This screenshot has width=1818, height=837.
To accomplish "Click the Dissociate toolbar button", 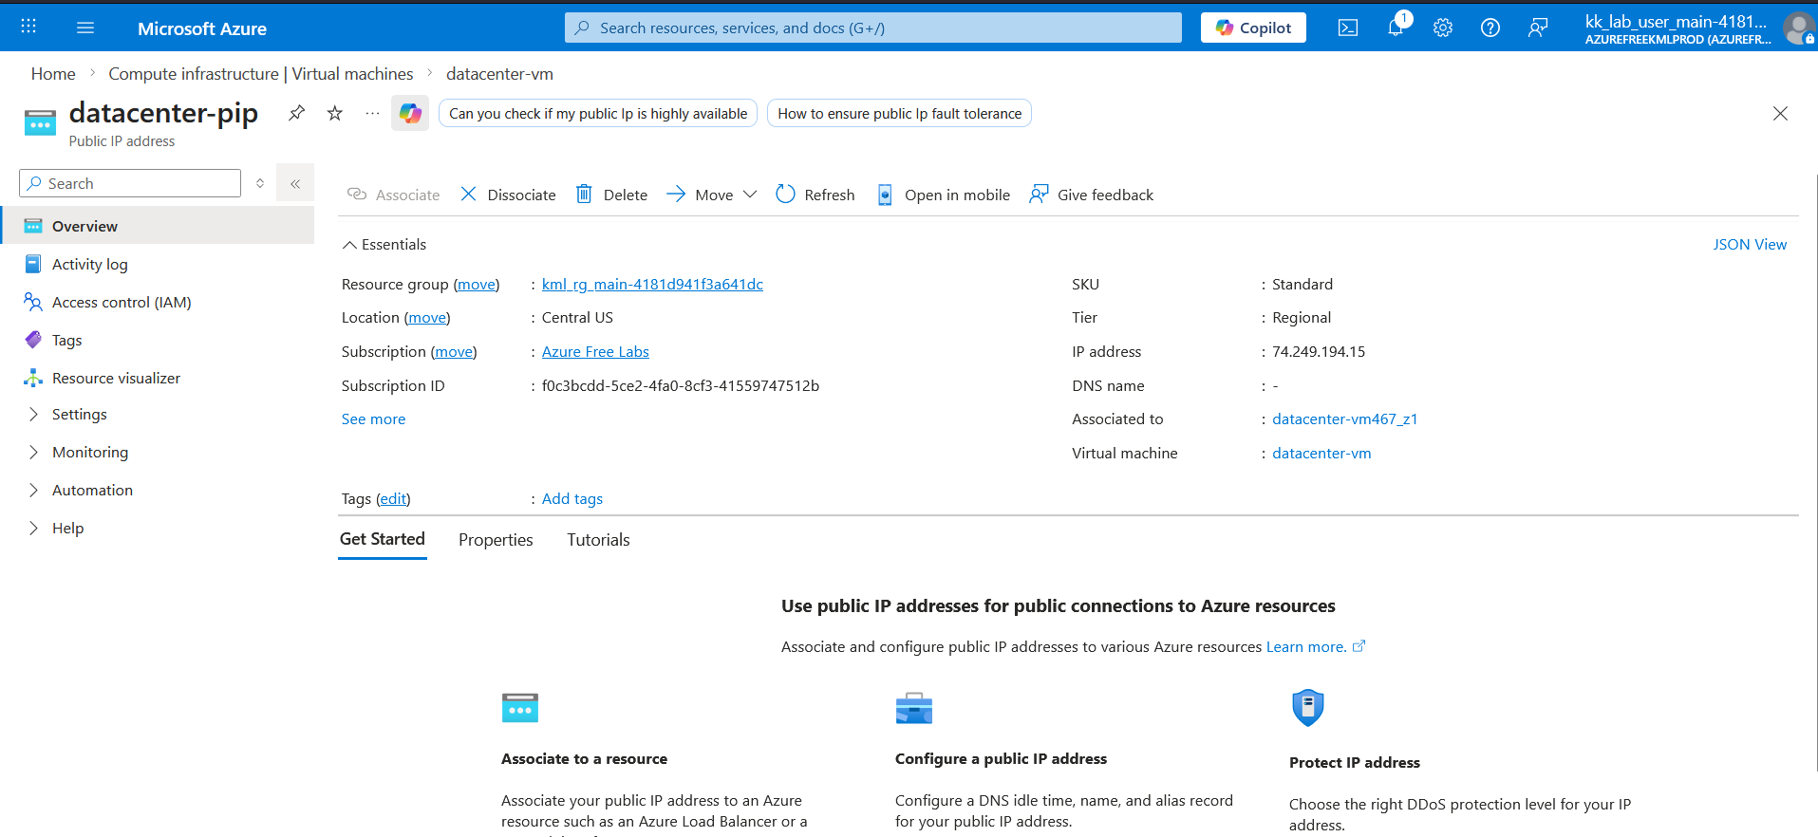I will tap(509, 195).
